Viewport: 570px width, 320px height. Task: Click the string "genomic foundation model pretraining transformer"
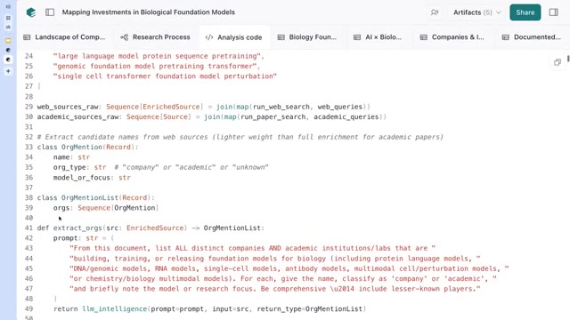155,66
